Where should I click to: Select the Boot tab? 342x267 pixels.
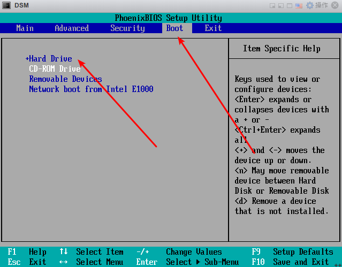(x=174, y=28)
